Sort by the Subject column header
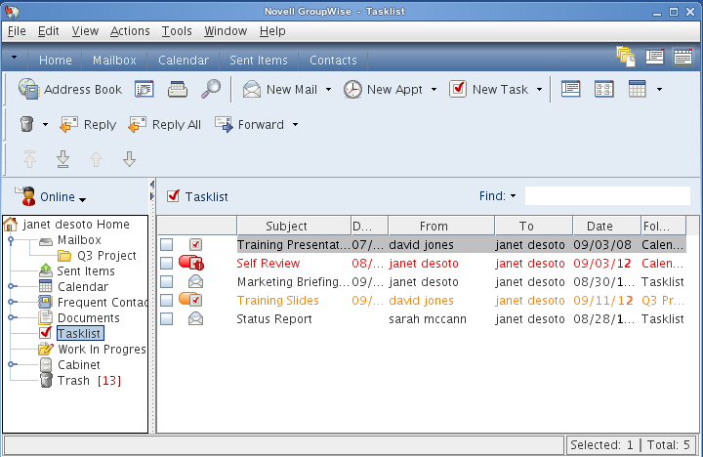The height and width of the screenshot is (457, 703). 294,226
